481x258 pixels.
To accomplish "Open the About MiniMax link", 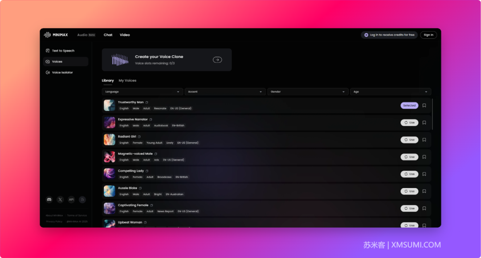I will [54, 216].
